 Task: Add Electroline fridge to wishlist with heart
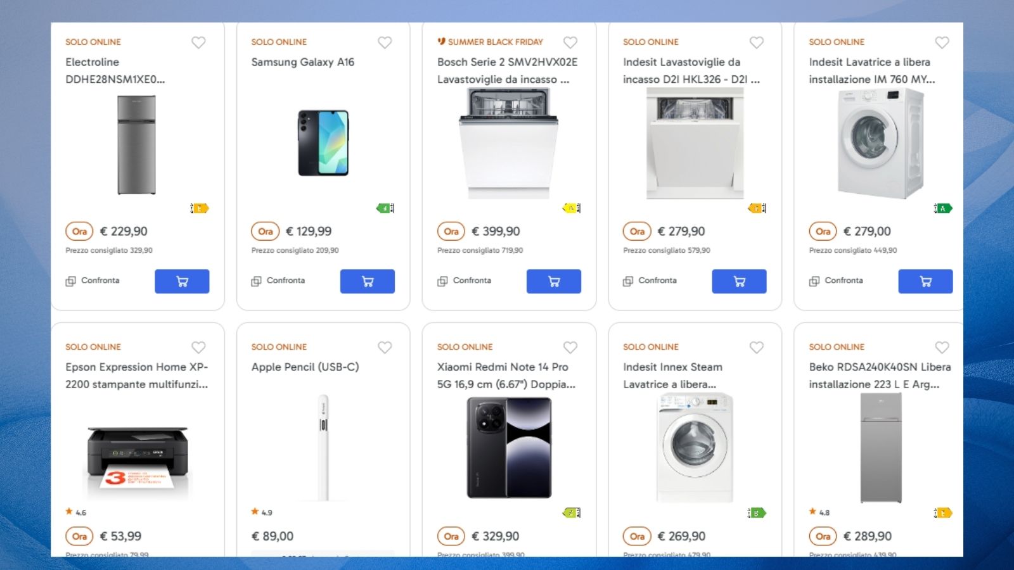click(x=198, y=42)
